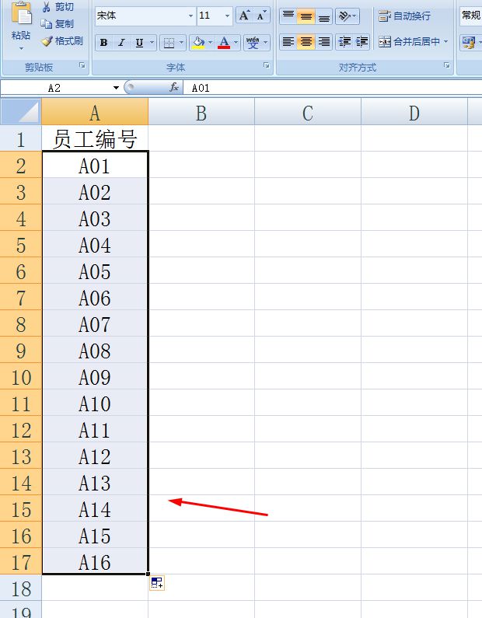This screenshot has height=618, width=482.
Task: Click cell containing 员工编号
Action: point(95,138)
